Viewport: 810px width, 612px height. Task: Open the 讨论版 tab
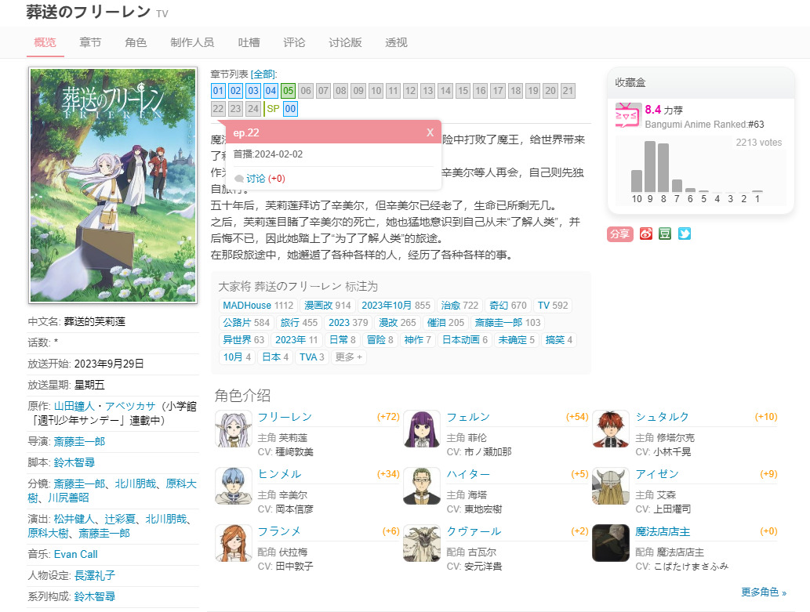(345, 42)
